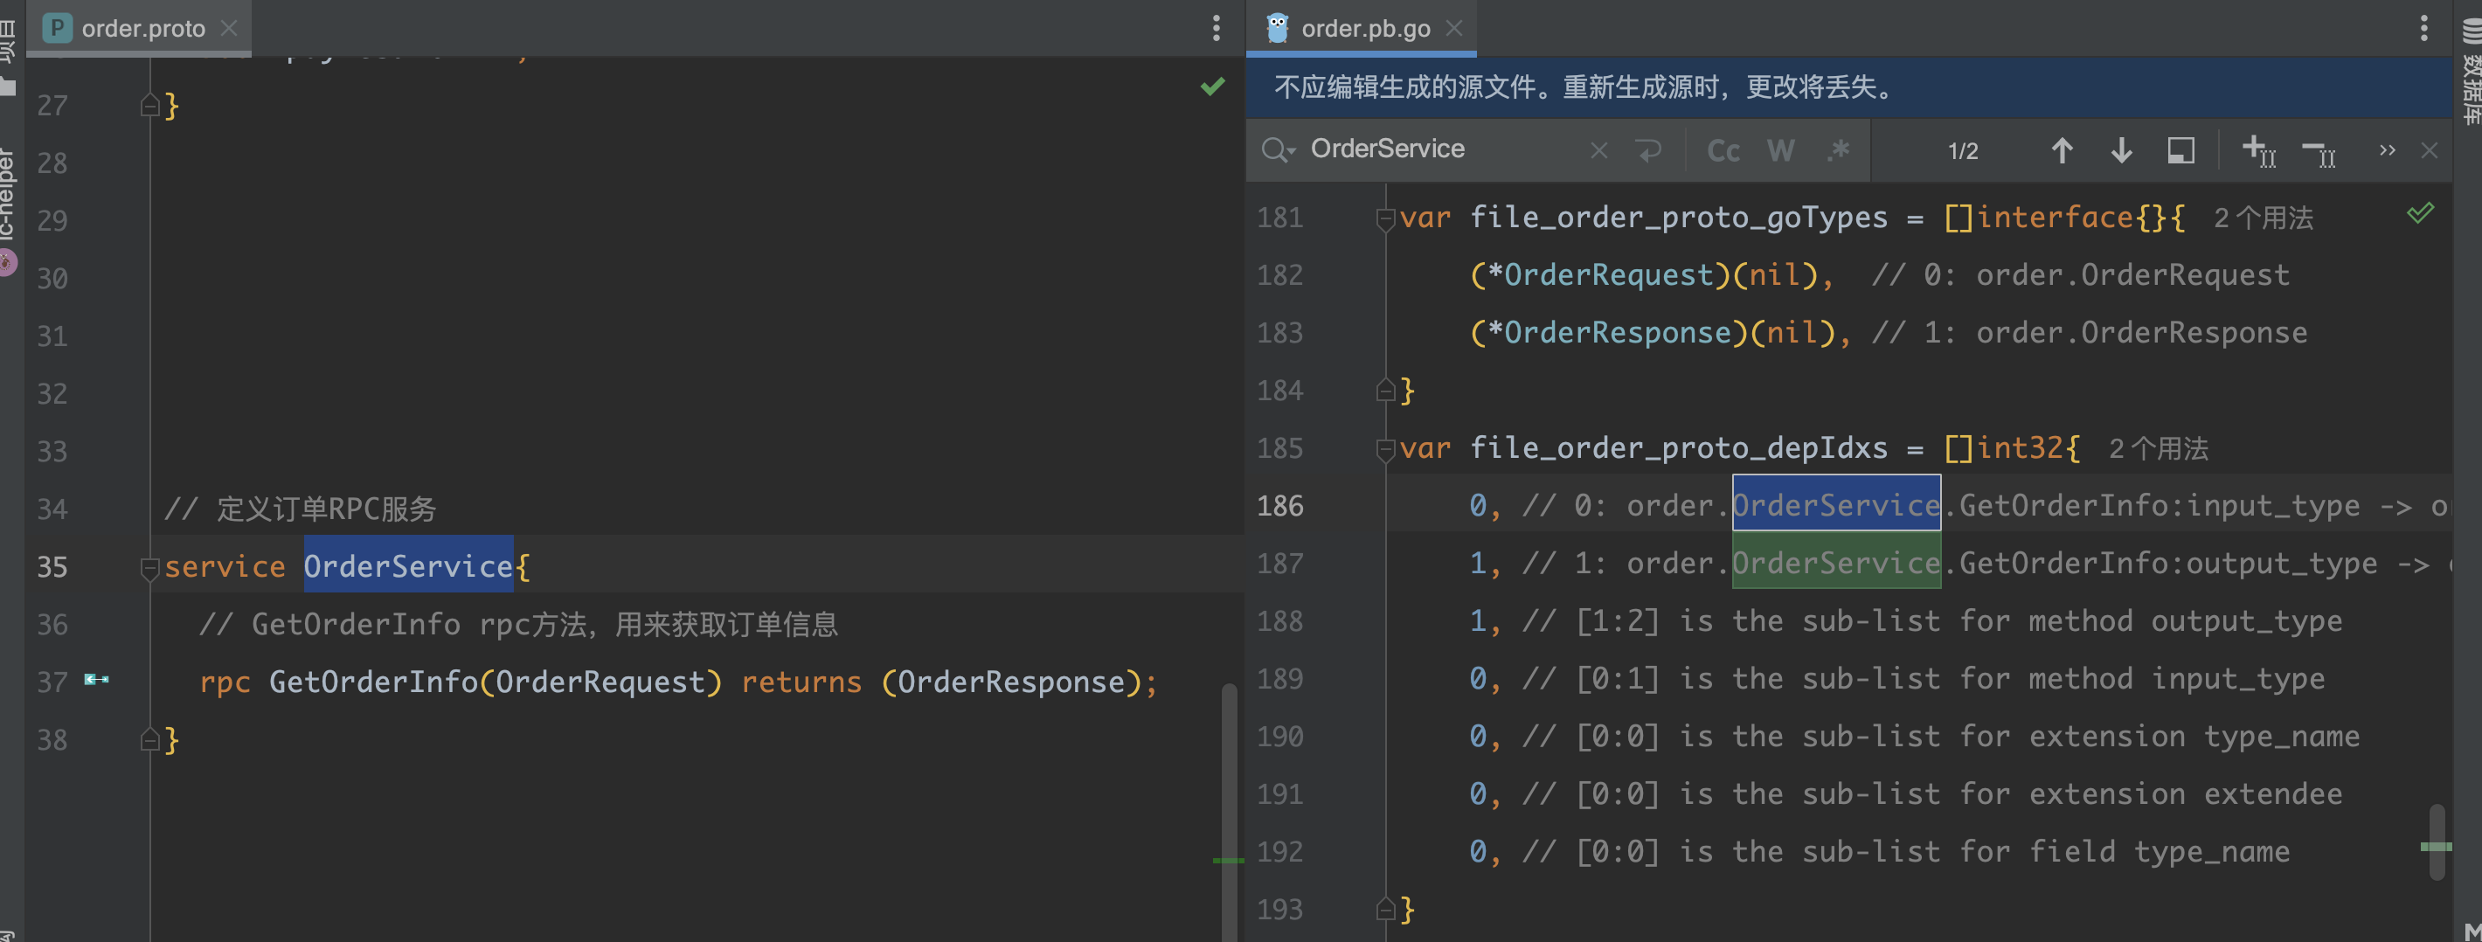Click fold end marker on line 193
Screen dimensions: 2482x942
1384,910
